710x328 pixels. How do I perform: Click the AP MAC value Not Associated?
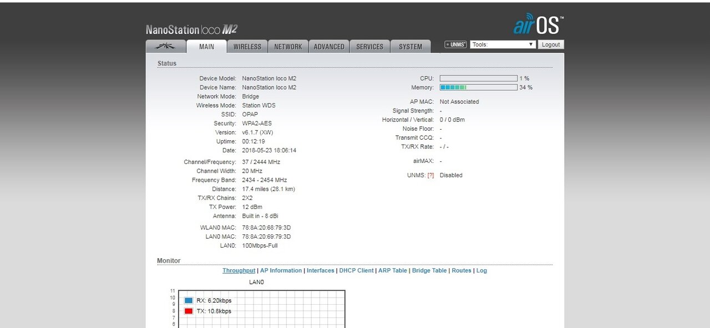459,102
